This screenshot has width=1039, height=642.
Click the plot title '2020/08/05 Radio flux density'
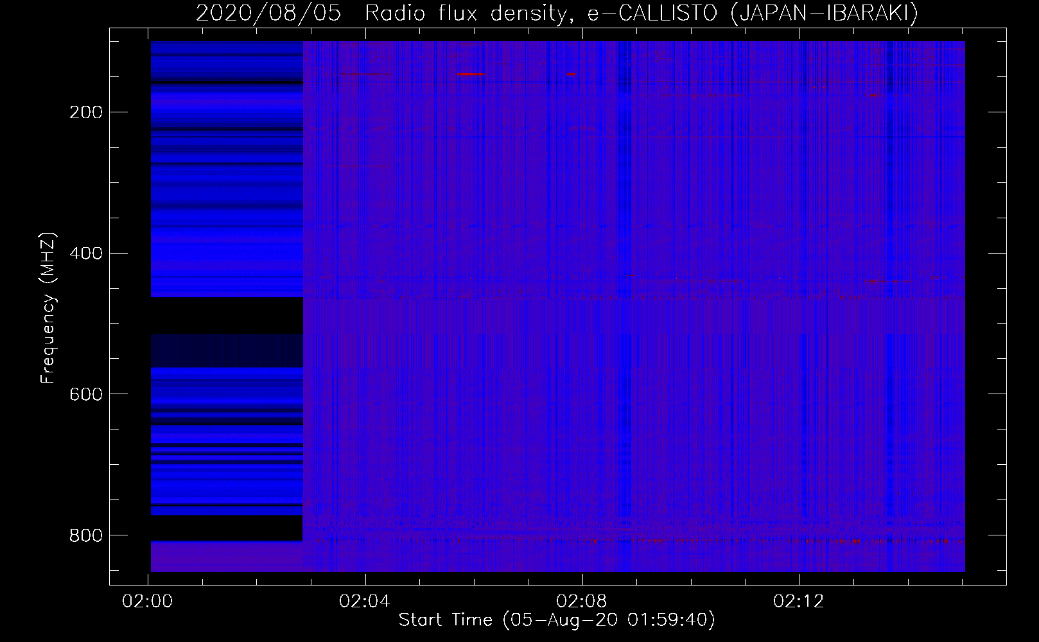[557, 13]
